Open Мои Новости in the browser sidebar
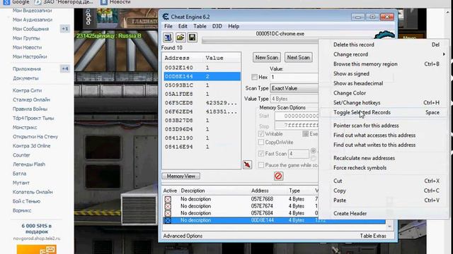The width and height of the screenshot is (453, 254). (27, 47)
